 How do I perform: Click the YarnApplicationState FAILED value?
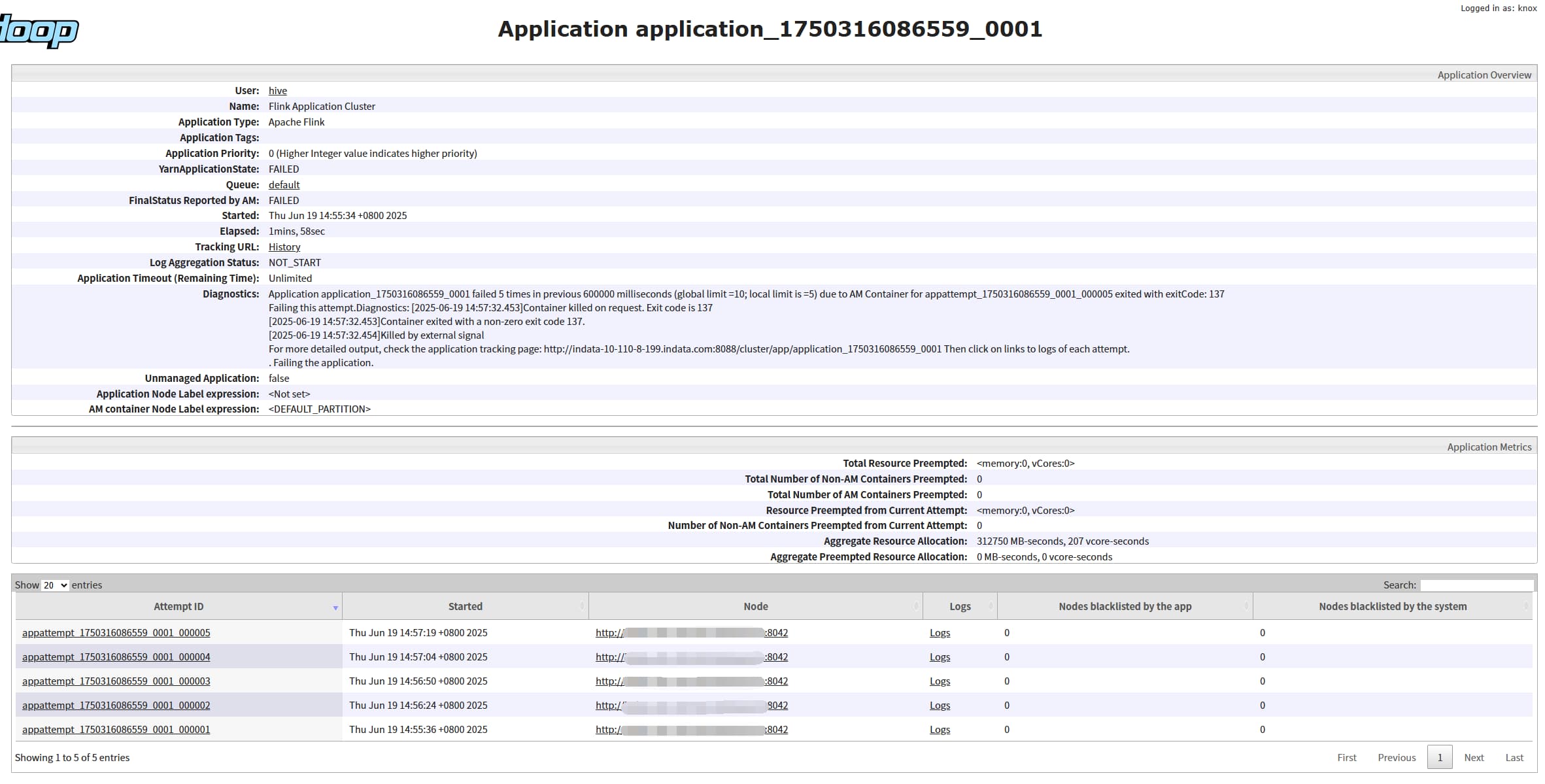[x=284, y=169]
